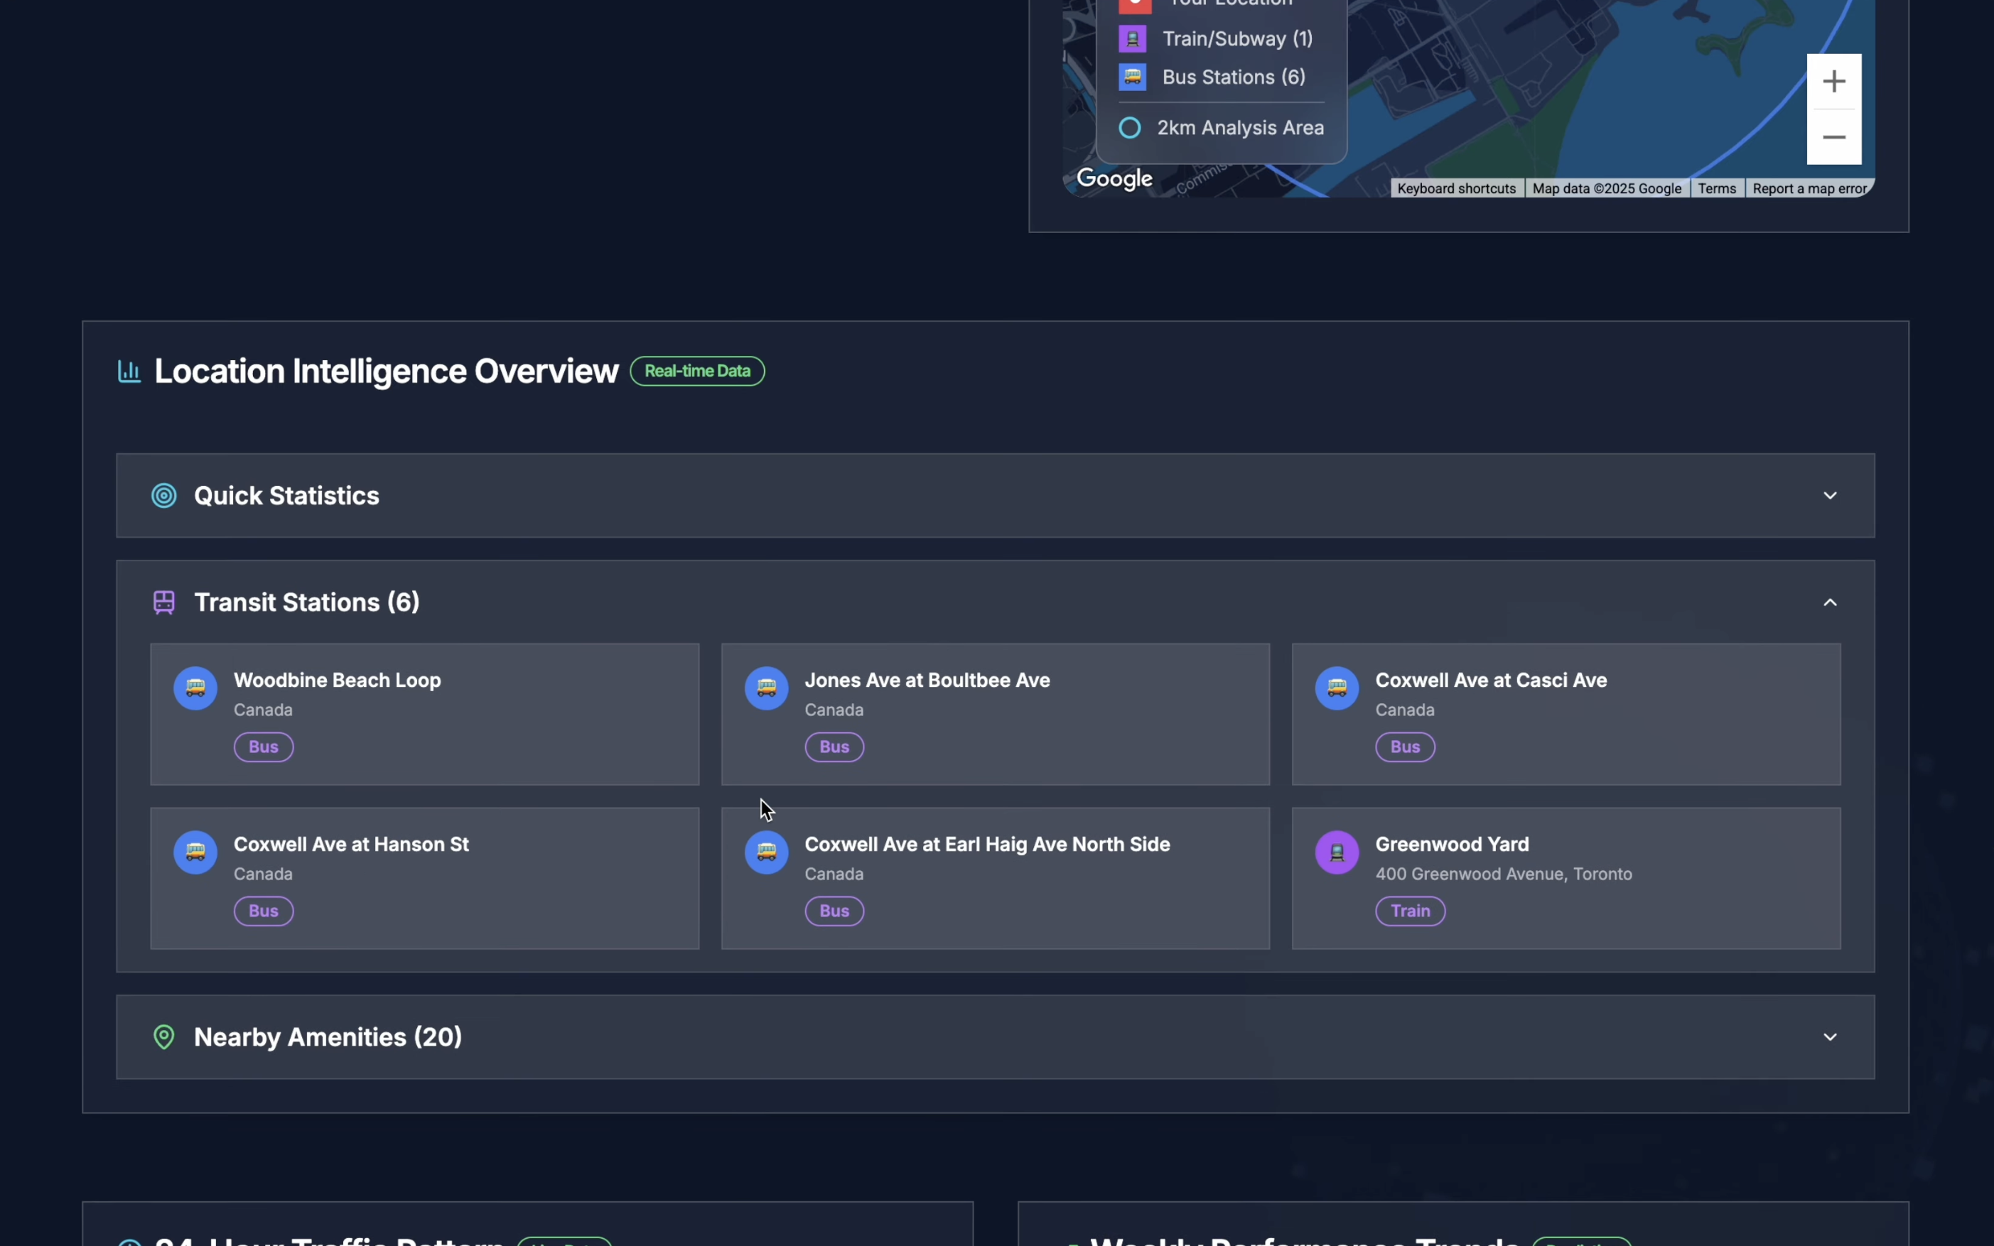Click the Bus Stations legend icon
1994x1246 pixels.
[1132, 77]
